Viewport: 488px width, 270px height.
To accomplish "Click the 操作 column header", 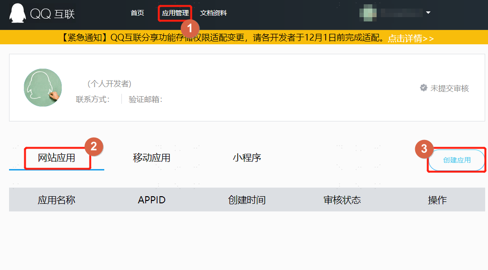I will [x=437, y=200].
